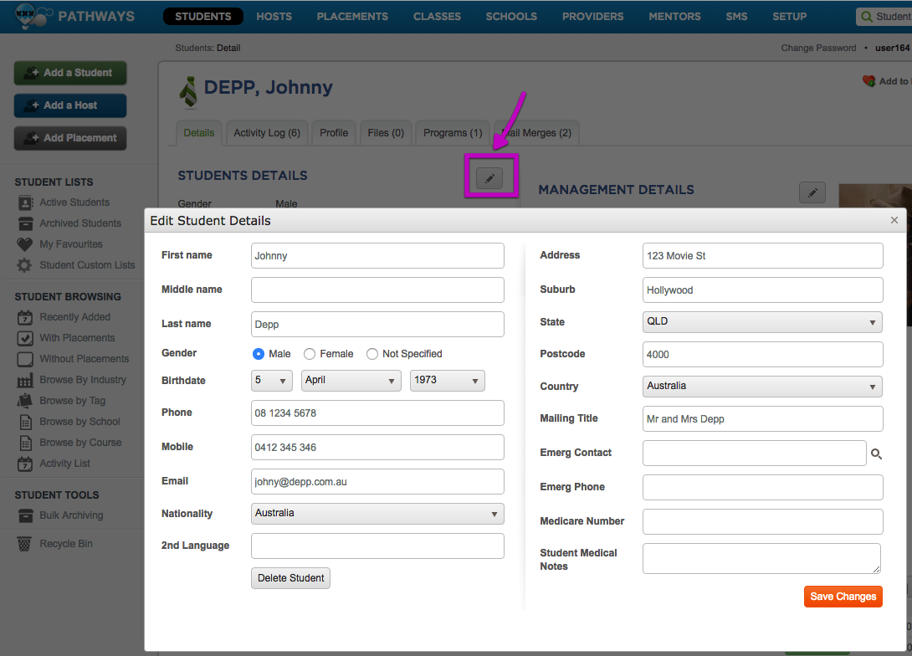Close the Edit Student Details dialog
This screenshot has width=912, height=656.
pyautogui.click(x=894, y=220)
